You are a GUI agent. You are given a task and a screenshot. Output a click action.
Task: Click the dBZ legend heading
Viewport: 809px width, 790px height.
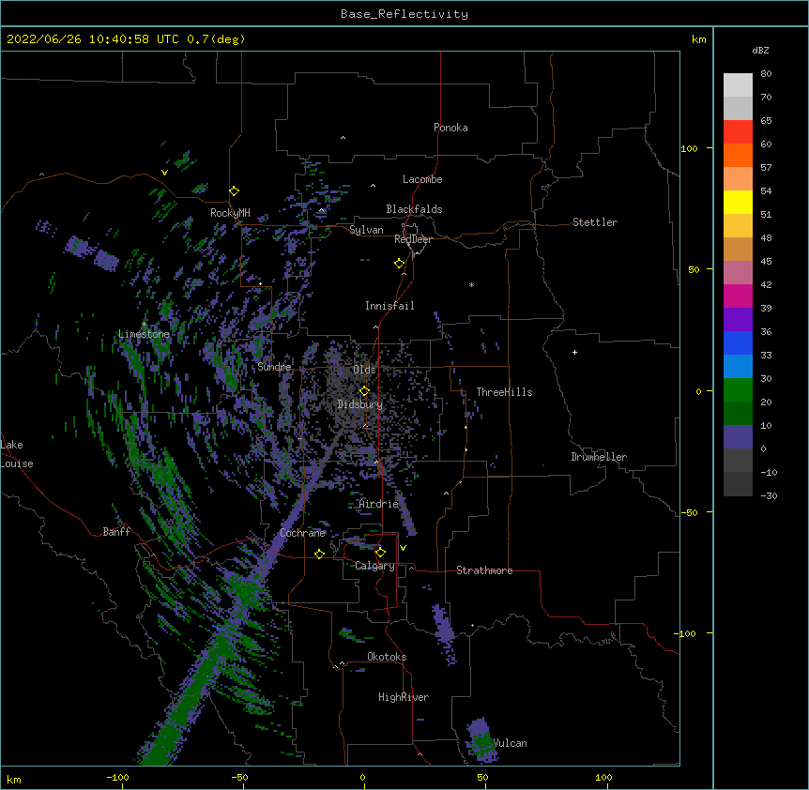pos(760,50)
